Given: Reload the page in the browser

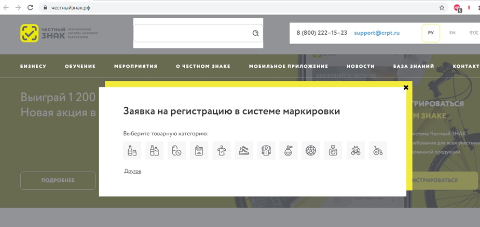Looking at the screenshot, I should [x=30, y=8].
